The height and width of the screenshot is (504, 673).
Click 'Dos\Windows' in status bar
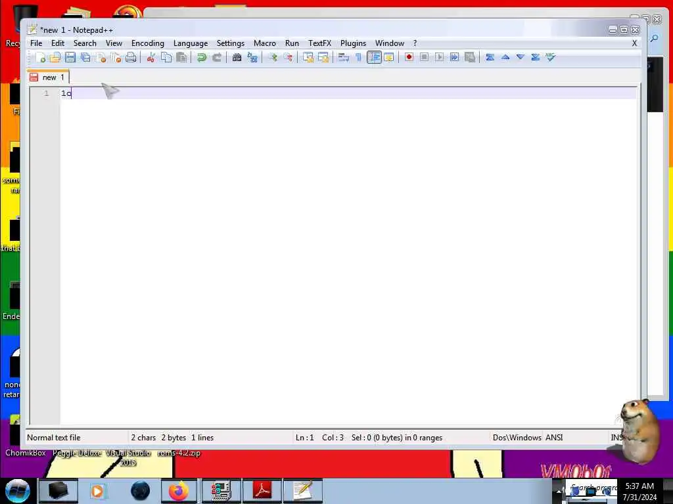coord(517,438)
